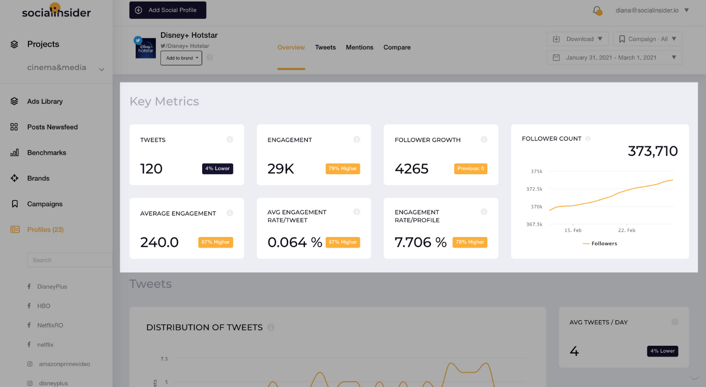Open the Add to brand dropdown
Screen dimensions: 706x387
pos(181,58)
